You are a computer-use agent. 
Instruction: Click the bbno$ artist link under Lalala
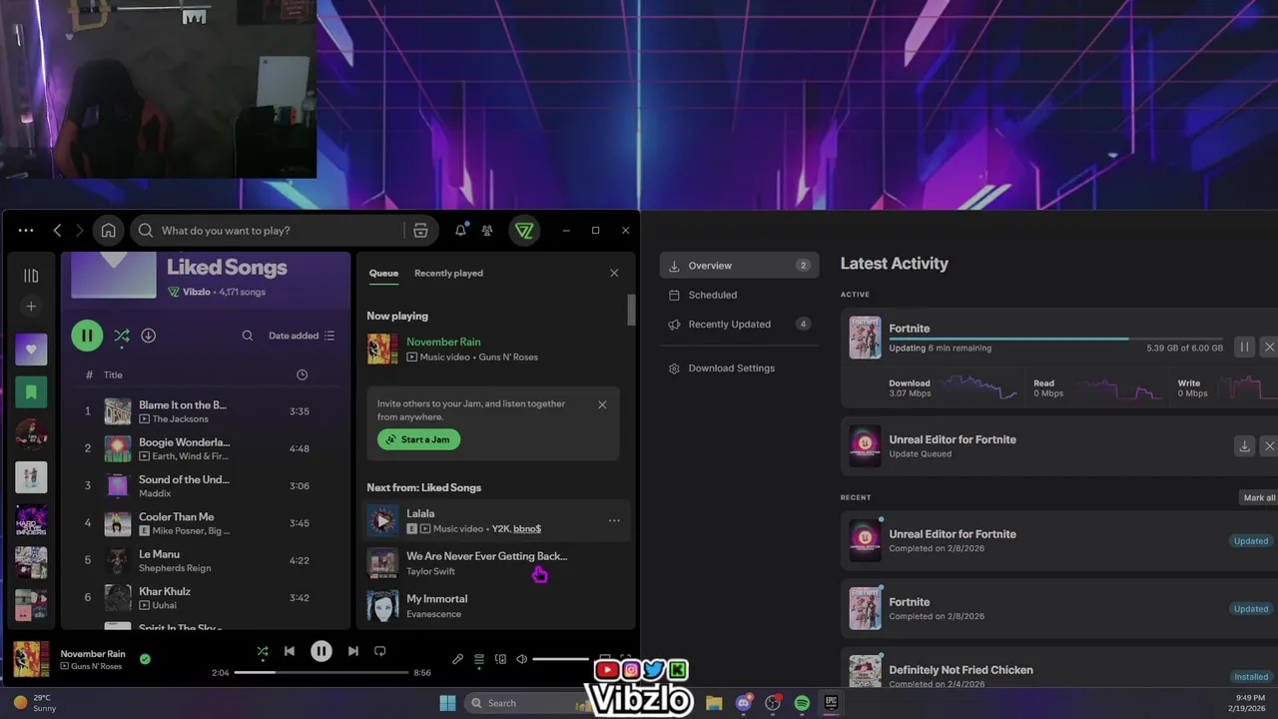[527, 528]
